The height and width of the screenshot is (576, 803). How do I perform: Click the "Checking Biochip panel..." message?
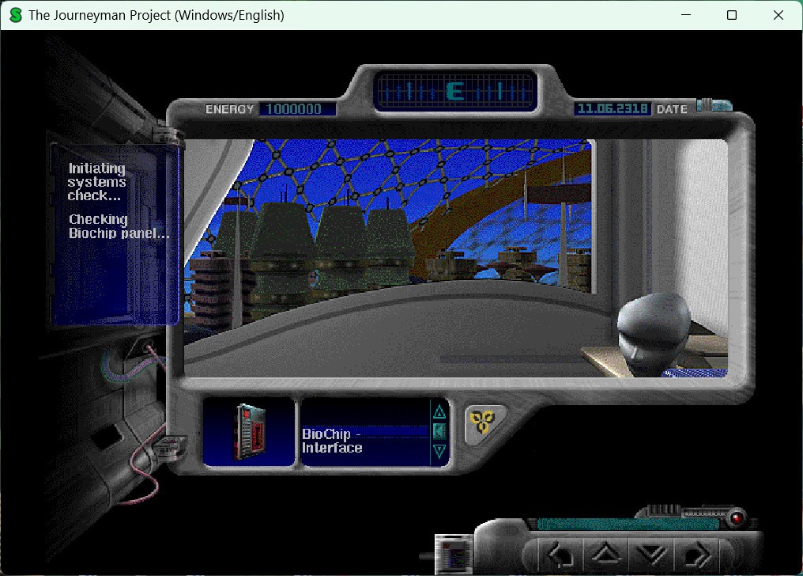119,226
